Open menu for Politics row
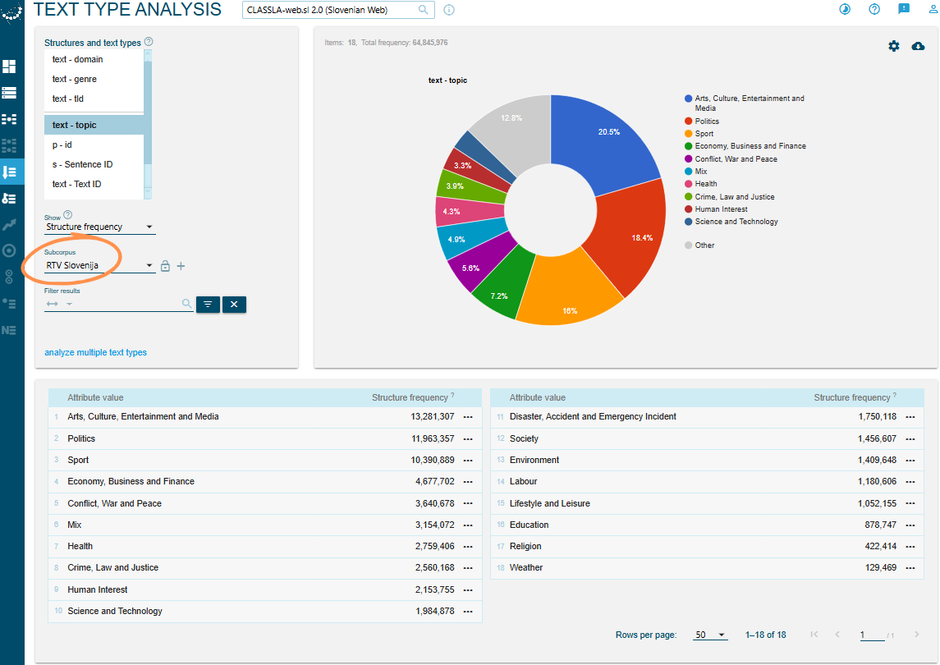940x665 pixels. click(468, 439)
